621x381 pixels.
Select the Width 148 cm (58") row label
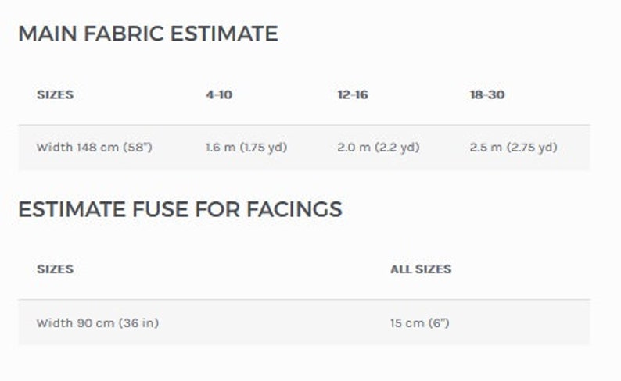pos(95,148)
